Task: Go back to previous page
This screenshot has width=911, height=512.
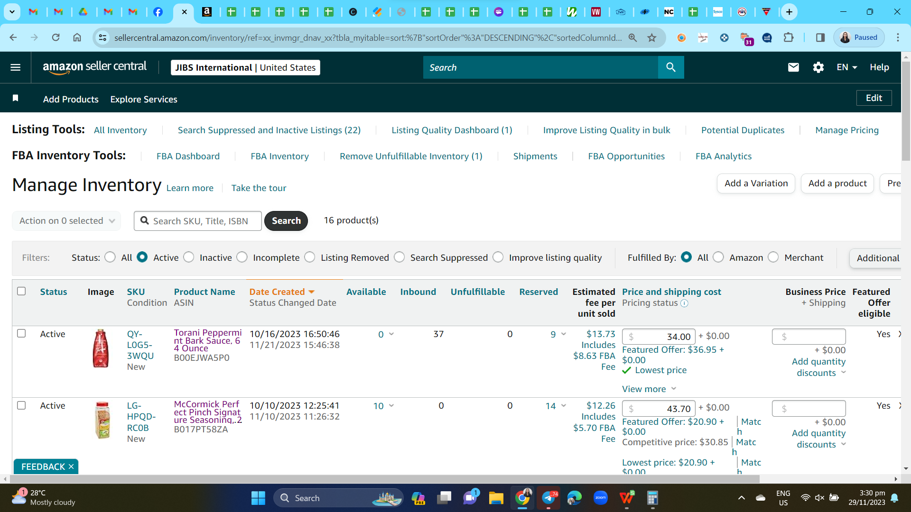Action: tap(13, 37)
